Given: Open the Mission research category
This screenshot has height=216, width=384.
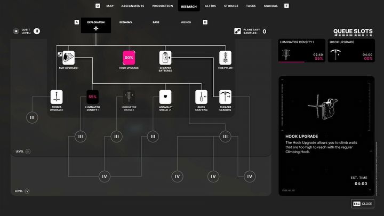Looking at the screenshot, I should (186, 22).
